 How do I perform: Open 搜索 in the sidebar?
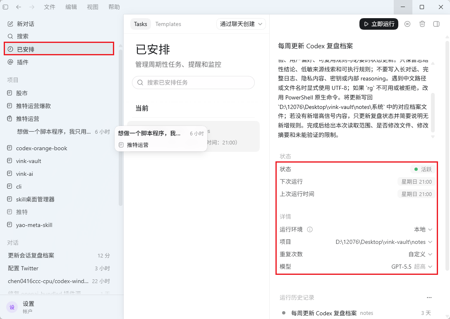[x=59, y=36]
